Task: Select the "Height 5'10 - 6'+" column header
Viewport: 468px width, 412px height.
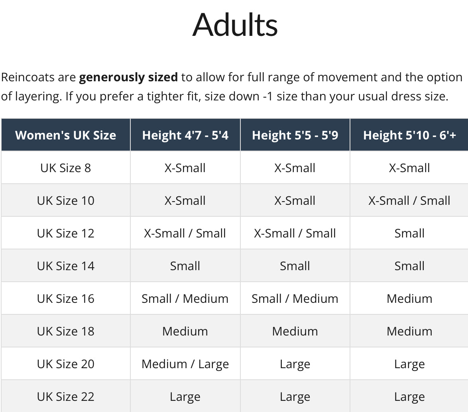Action: click(409, 135)
